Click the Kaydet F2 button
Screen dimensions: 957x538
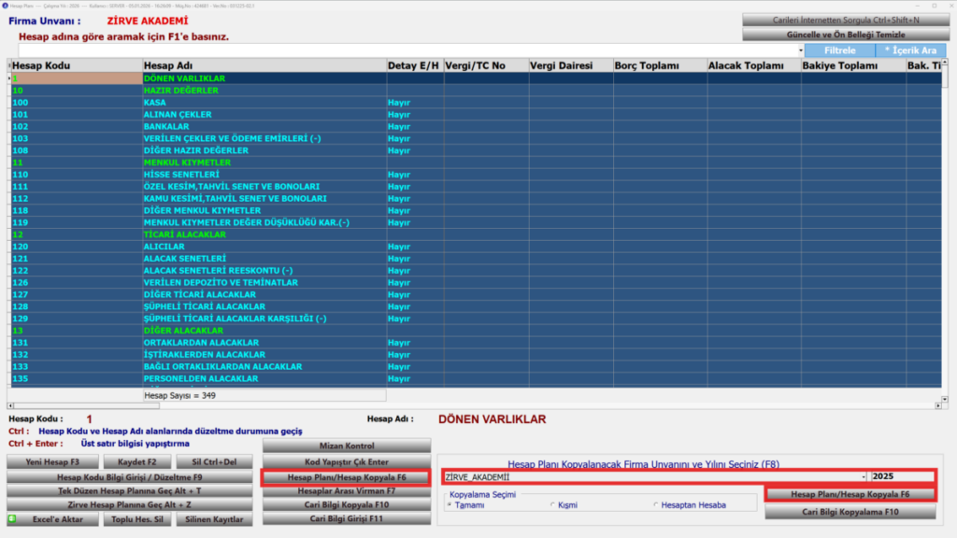(x=136, y=462)
